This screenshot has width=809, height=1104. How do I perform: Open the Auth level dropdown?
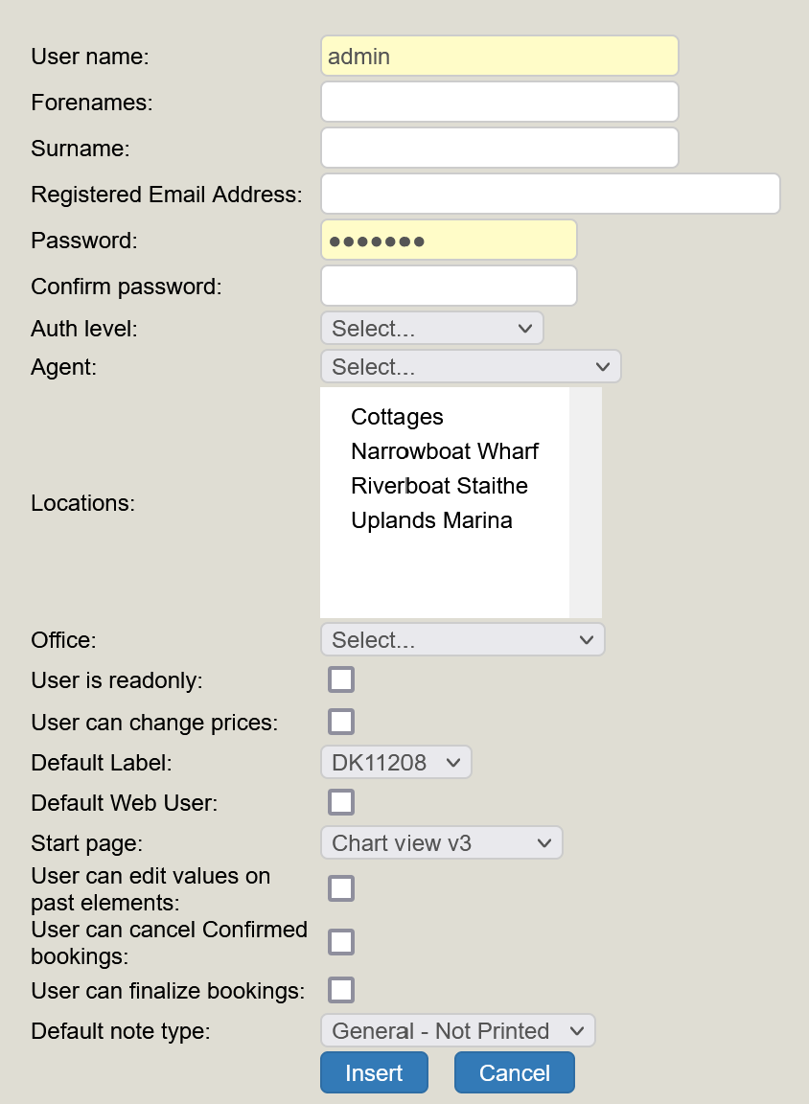[432, 329]
